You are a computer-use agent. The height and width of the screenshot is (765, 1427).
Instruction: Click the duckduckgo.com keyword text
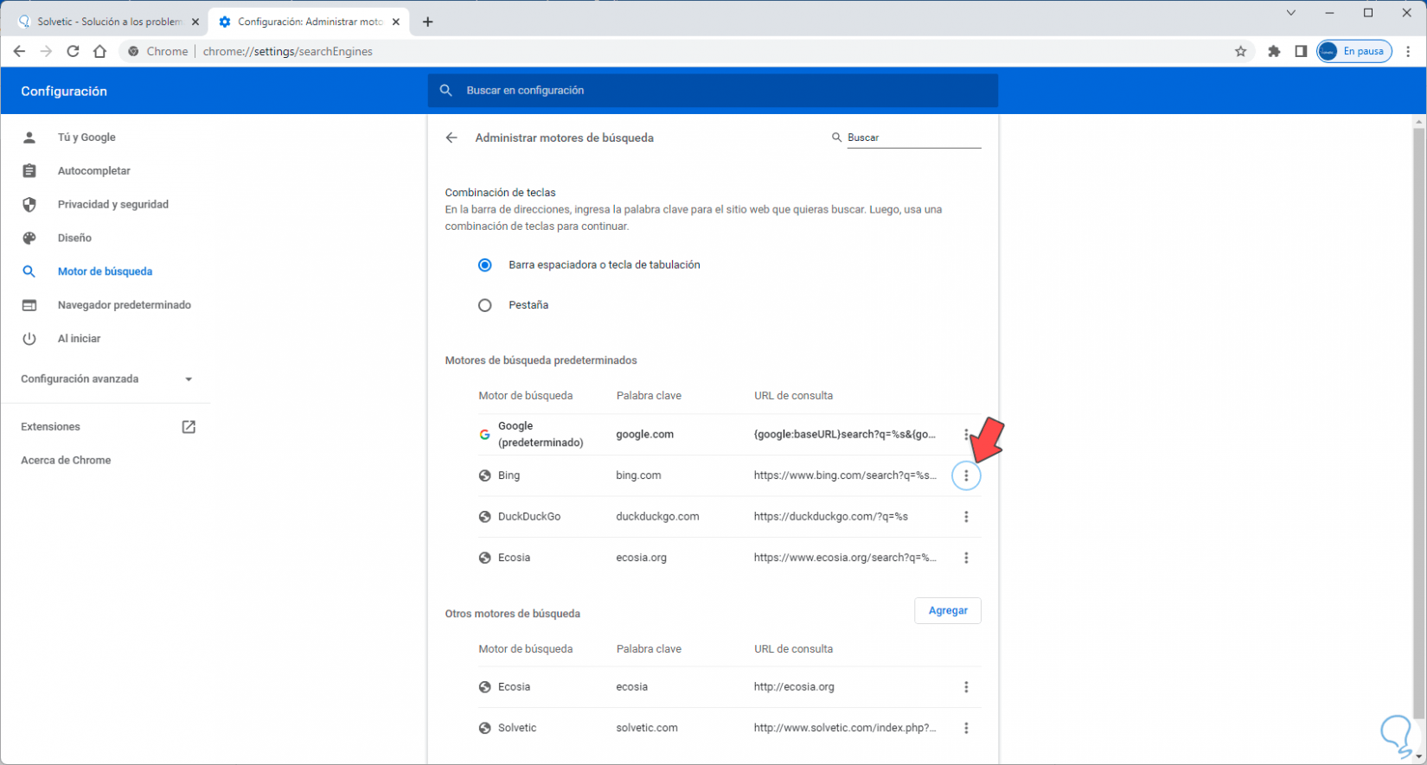[x=657, y=517]
